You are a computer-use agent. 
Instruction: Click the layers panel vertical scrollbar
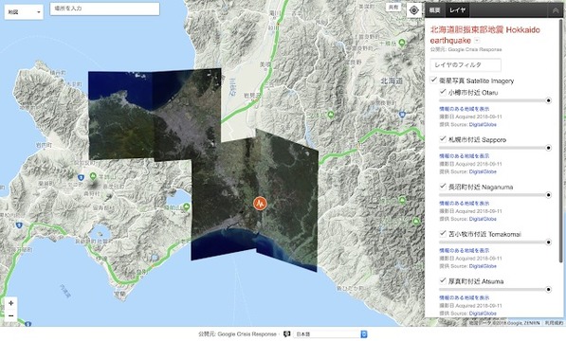coord(560,140)
